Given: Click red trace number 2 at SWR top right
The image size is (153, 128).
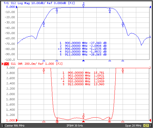Looking at the screenshot, I should coord(150,68).
